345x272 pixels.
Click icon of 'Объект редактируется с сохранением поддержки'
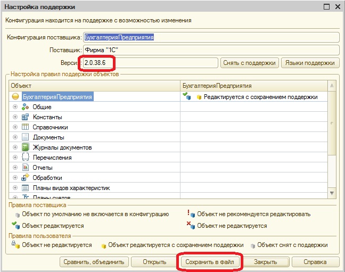pos(104,246)
